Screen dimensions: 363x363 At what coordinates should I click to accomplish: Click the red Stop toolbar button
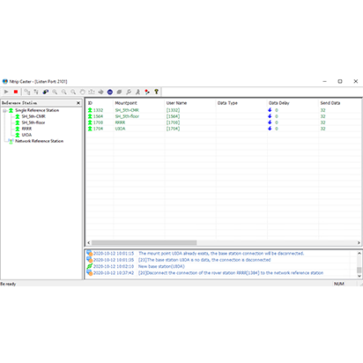coord(16,92)
